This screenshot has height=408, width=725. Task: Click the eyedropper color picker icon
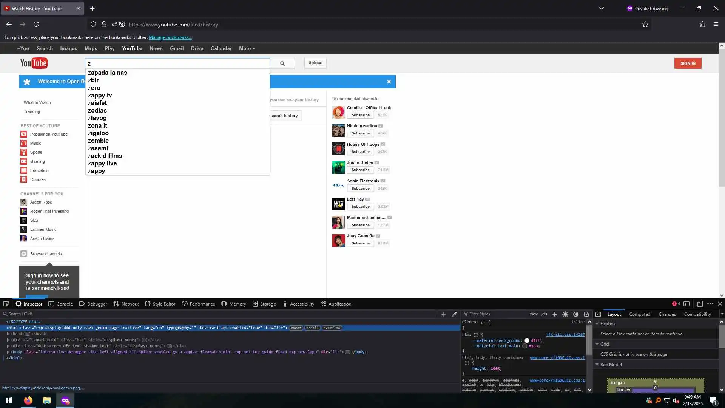(454, 314)
